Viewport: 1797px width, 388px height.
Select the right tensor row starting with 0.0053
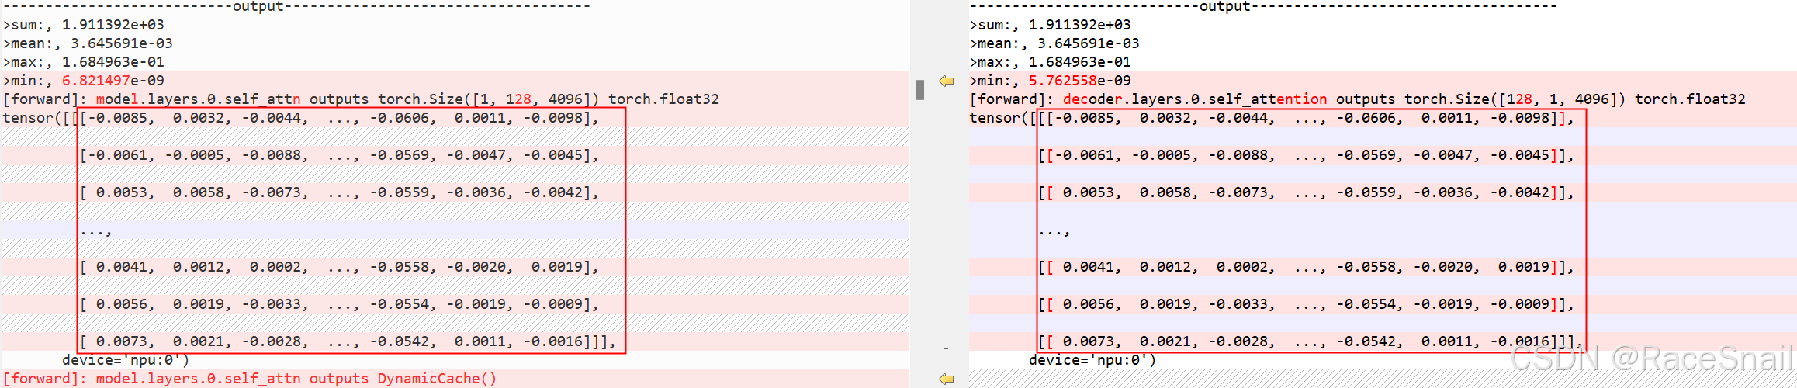tap(1307, 192)
